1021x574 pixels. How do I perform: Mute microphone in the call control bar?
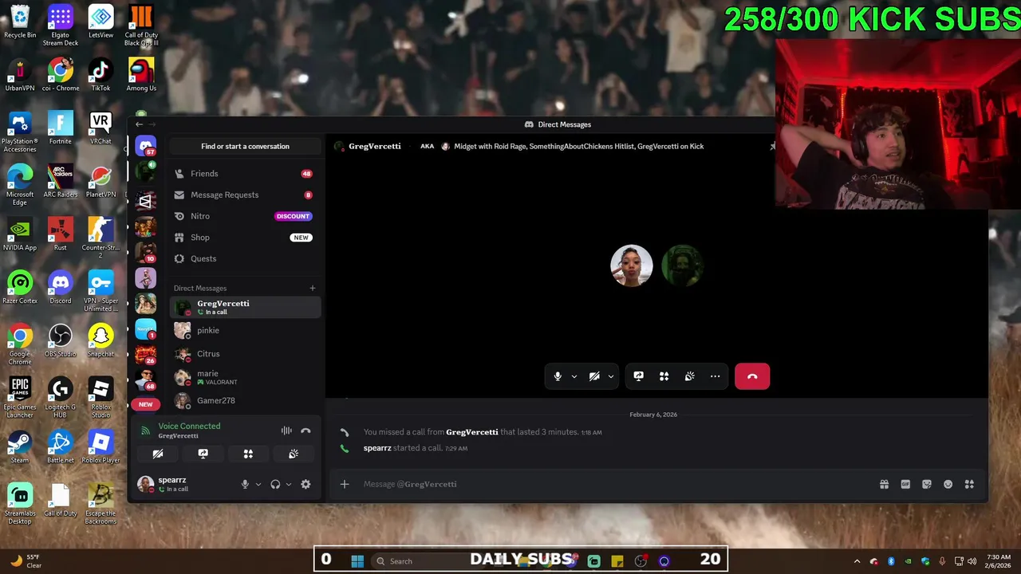click(x=558, y=376)
